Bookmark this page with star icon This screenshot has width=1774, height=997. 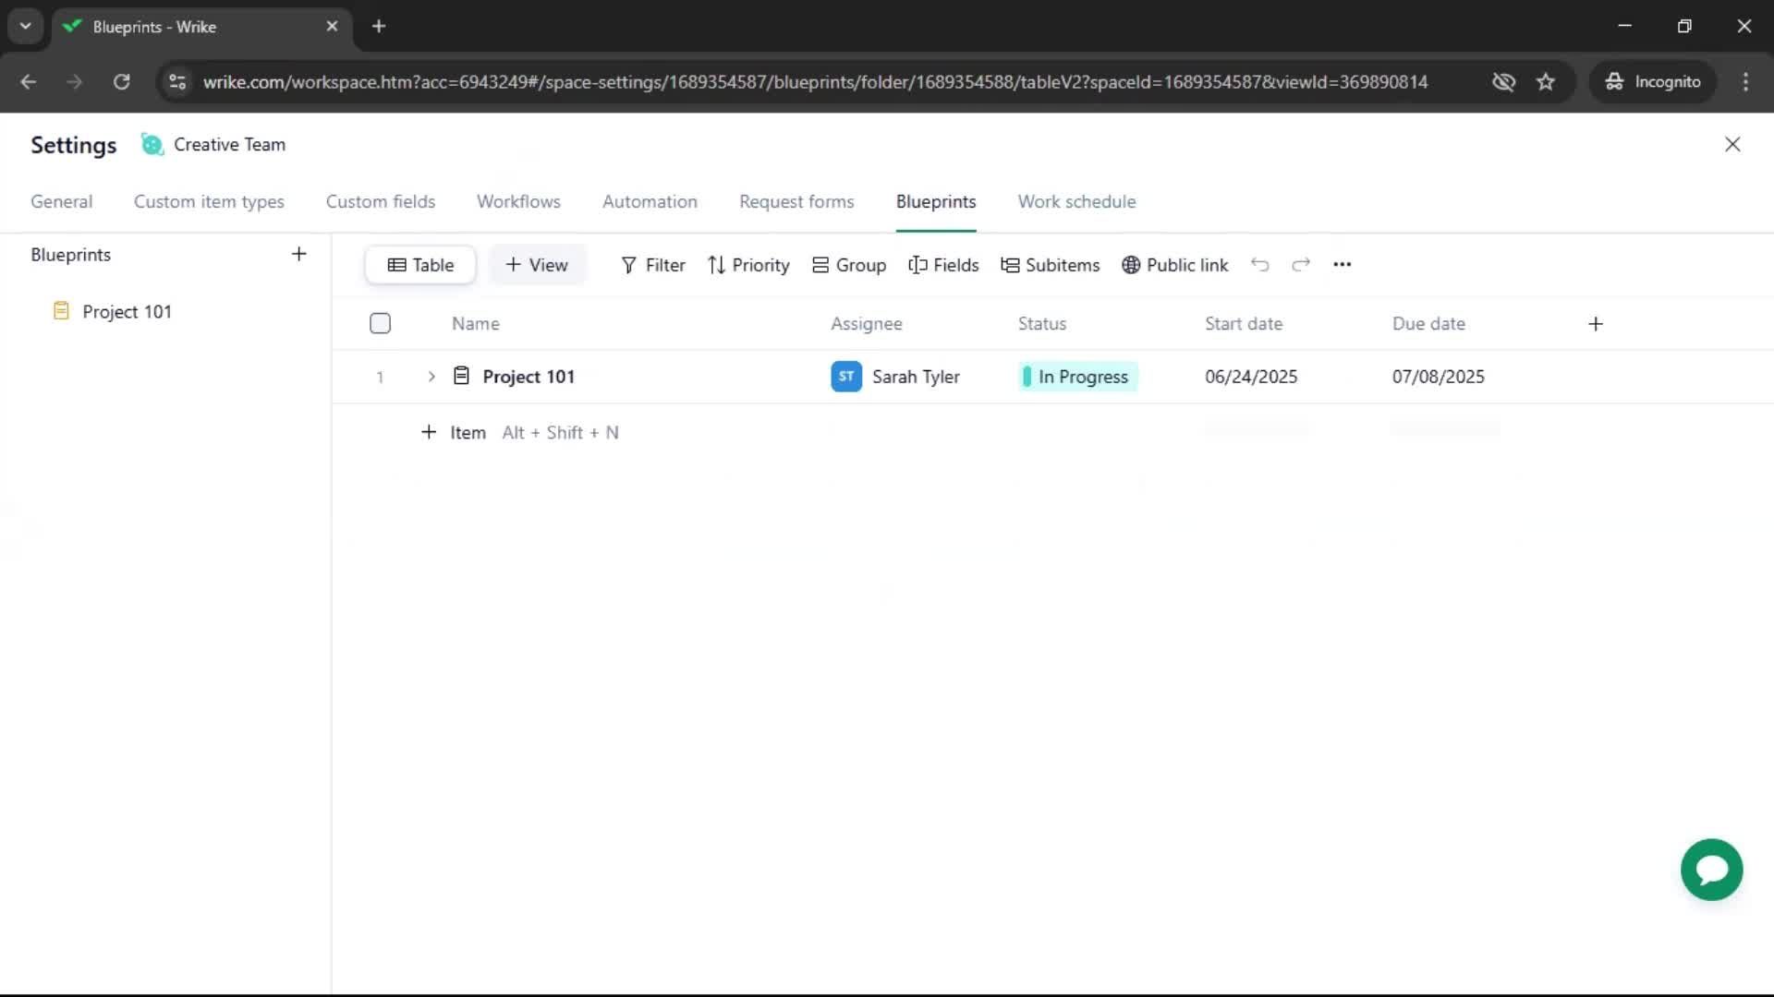[1546, 82]
